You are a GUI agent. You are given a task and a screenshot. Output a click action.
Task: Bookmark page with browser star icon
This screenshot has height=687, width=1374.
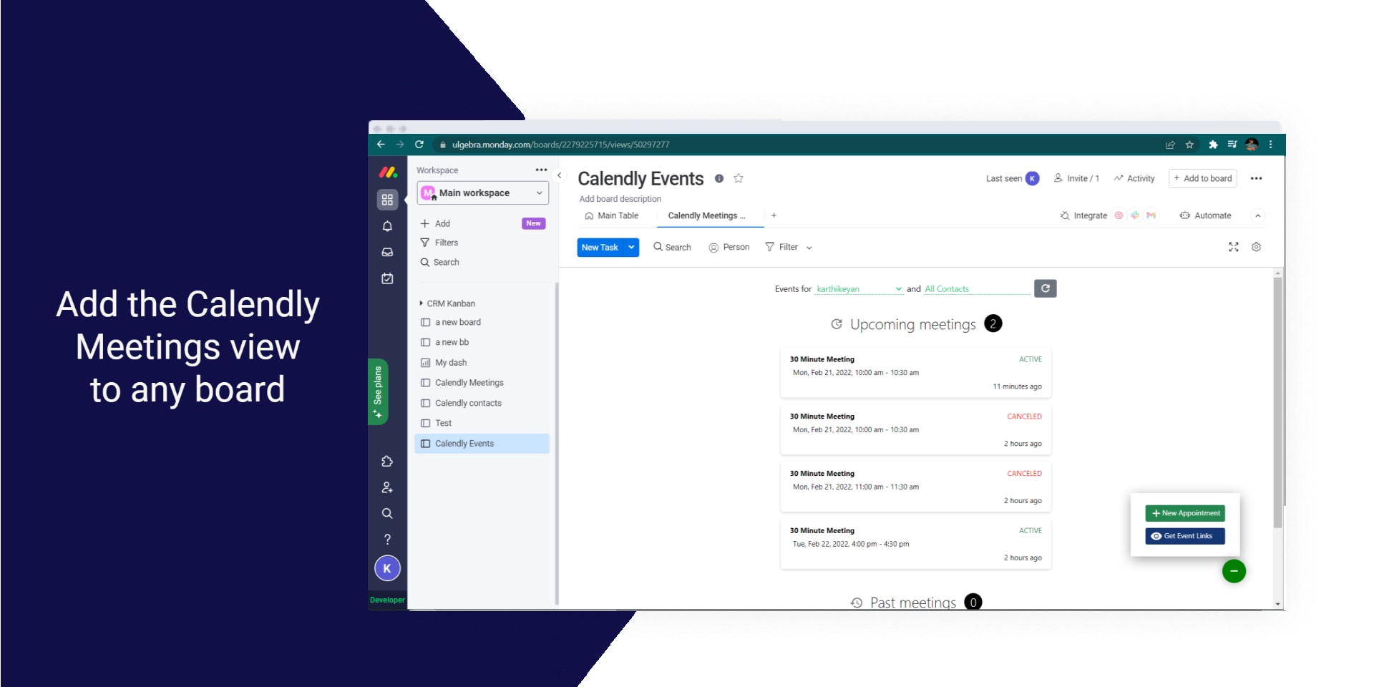1189,145
